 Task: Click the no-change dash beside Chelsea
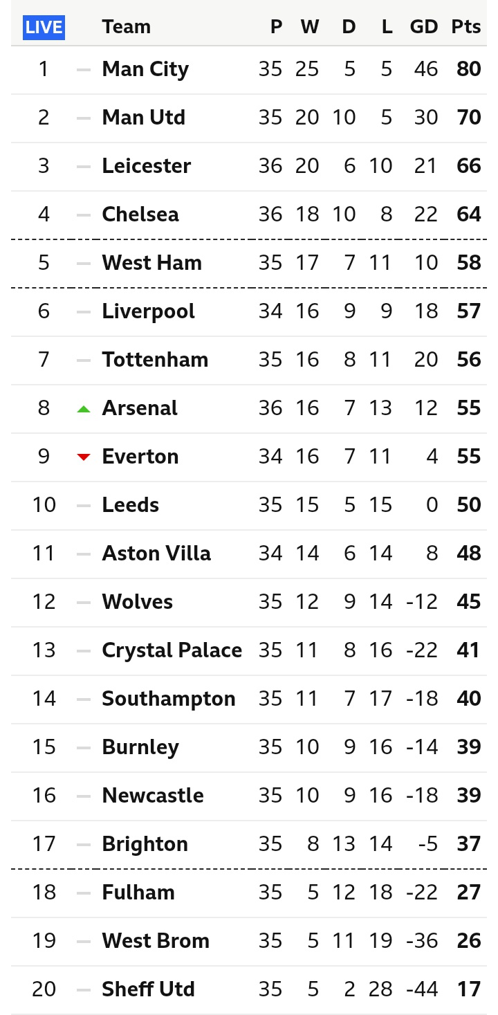[84, 215]
